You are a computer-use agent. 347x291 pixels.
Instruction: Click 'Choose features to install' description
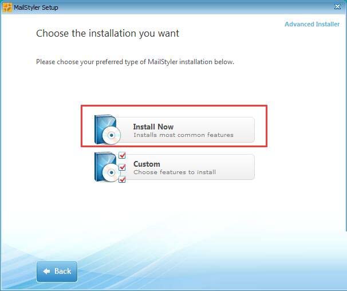[x=175, y=172]
